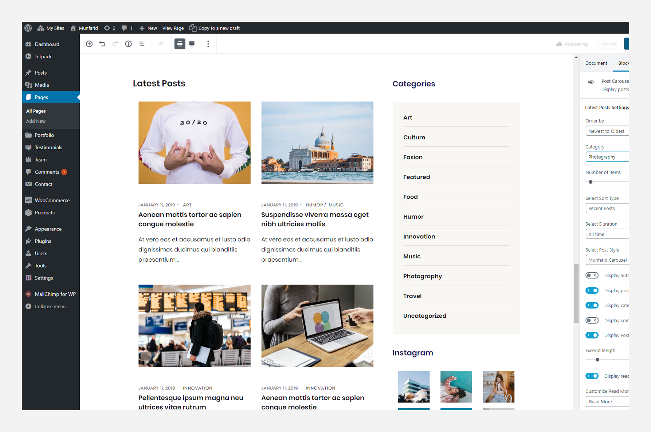Click the Add New pages link
This screenshot has width=651, height=432.
coord(36,121)
